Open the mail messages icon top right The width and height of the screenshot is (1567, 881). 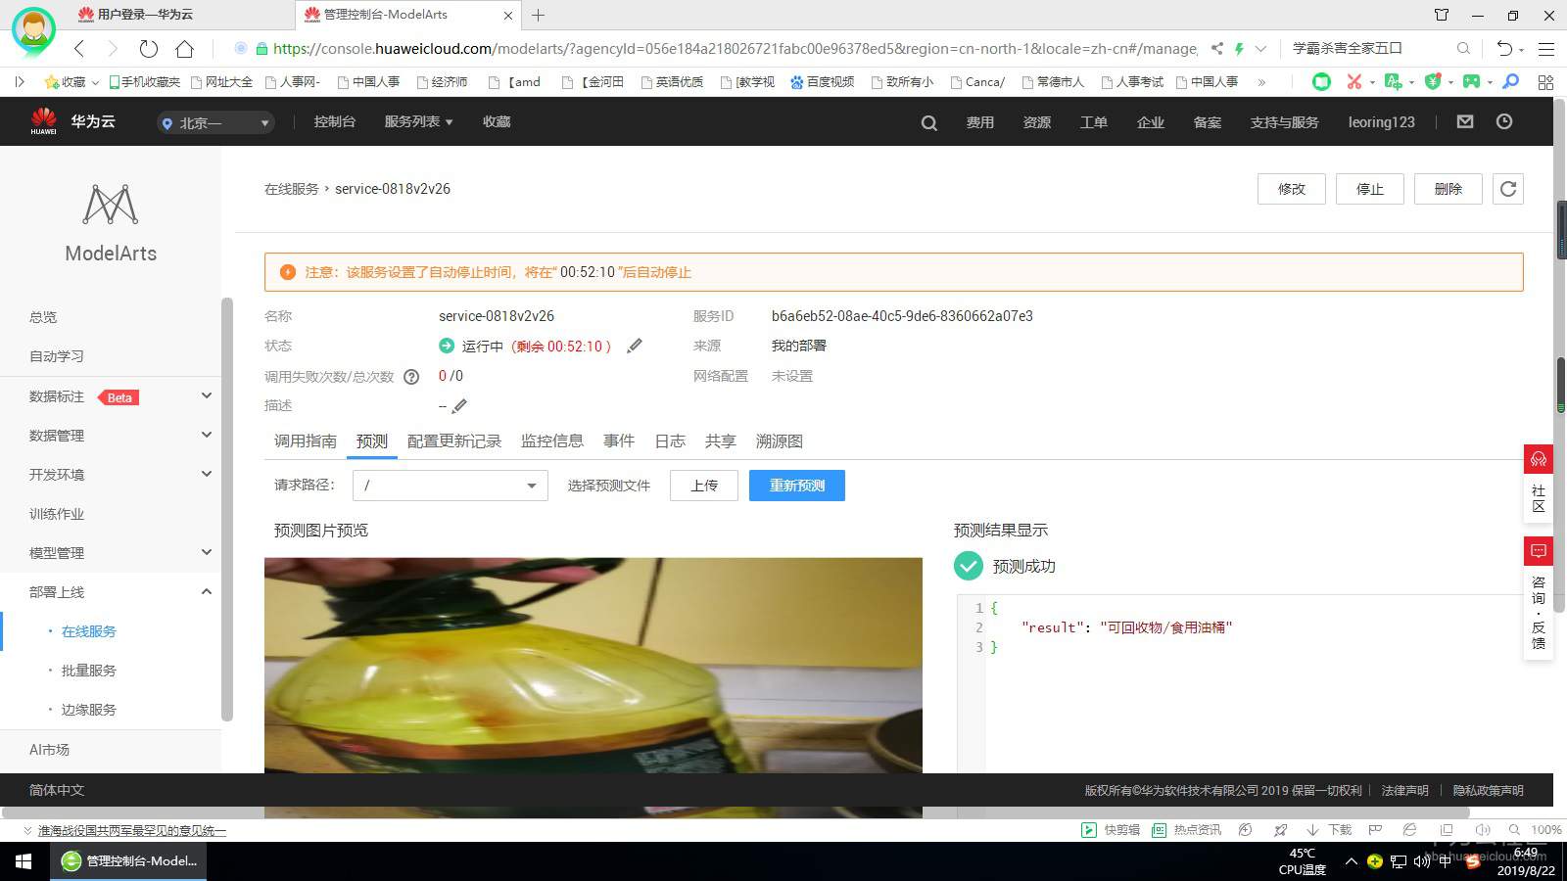(x=1464, y=121)
